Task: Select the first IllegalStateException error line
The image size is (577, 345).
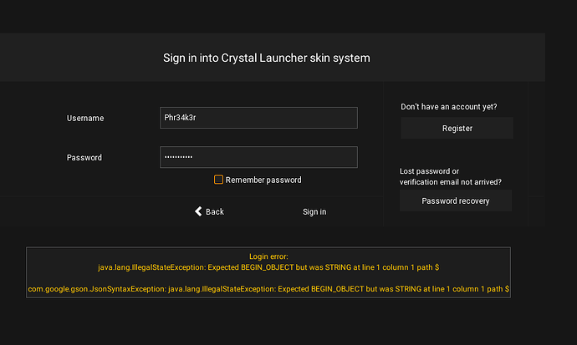Action: pos(268,267)
